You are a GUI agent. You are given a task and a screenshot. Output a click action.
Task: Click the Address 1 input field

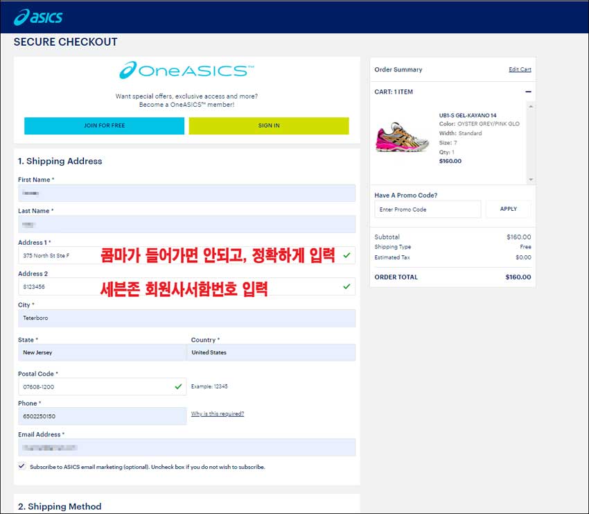[186, 255]
